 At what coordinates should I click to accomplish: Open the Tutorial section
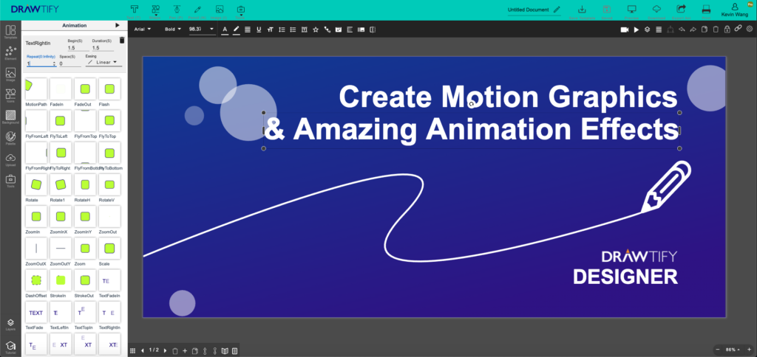coord(10,347)
